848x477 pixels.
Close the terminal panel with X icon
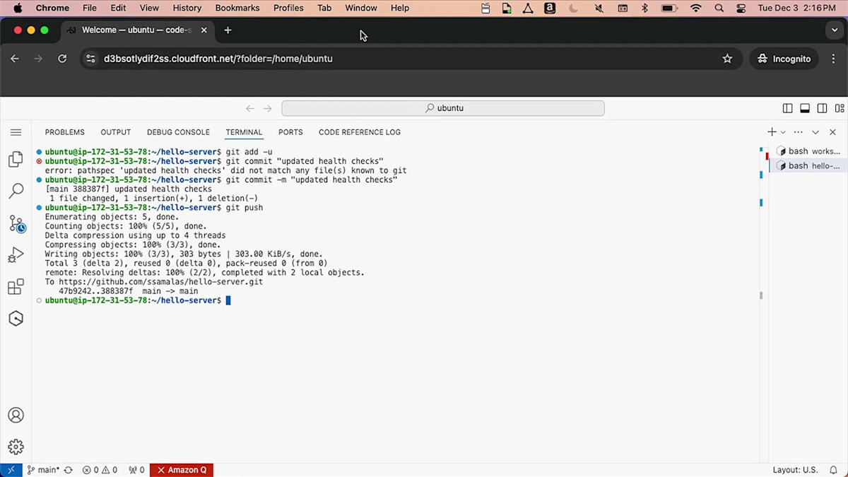(x=832, y=132)
